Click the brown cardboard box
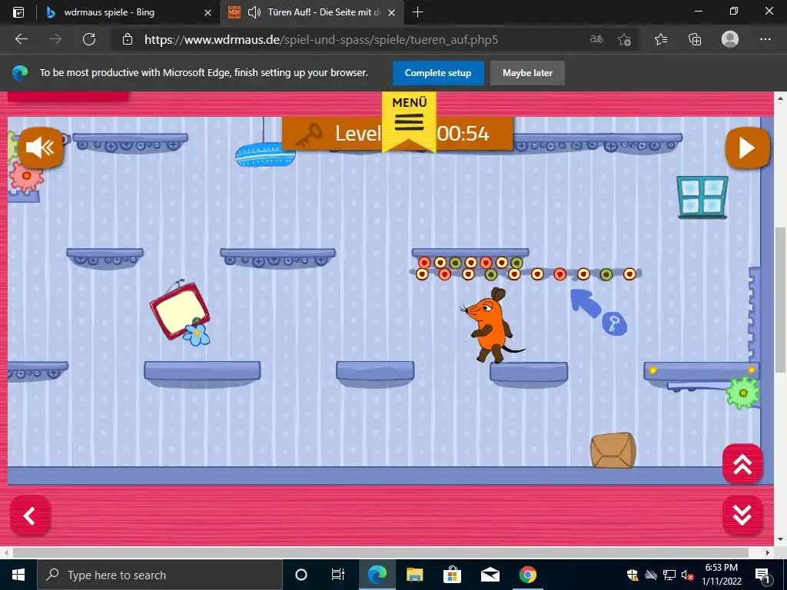The width and height of the screenshot is (787, 590). pyautogui.click(x=613, y=450)
